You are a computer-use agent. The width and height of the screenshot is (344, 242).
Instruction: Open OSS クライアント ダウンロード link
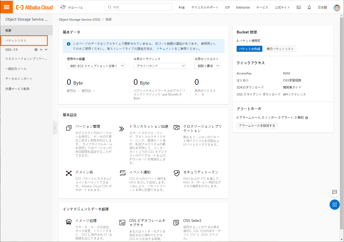click(x=259, y=94)
